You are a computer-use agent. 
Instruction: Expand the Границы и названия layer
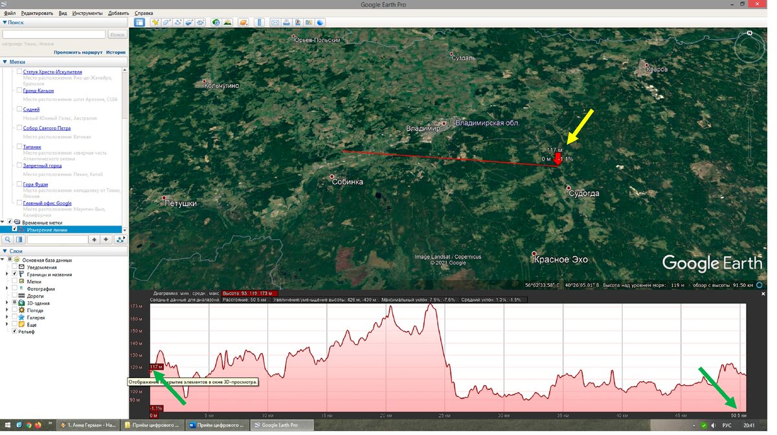click(7, 274)
